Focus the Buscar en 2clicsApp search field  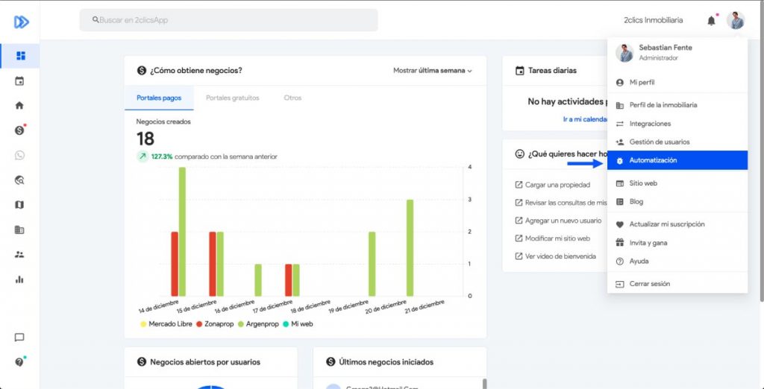(228, 20)
